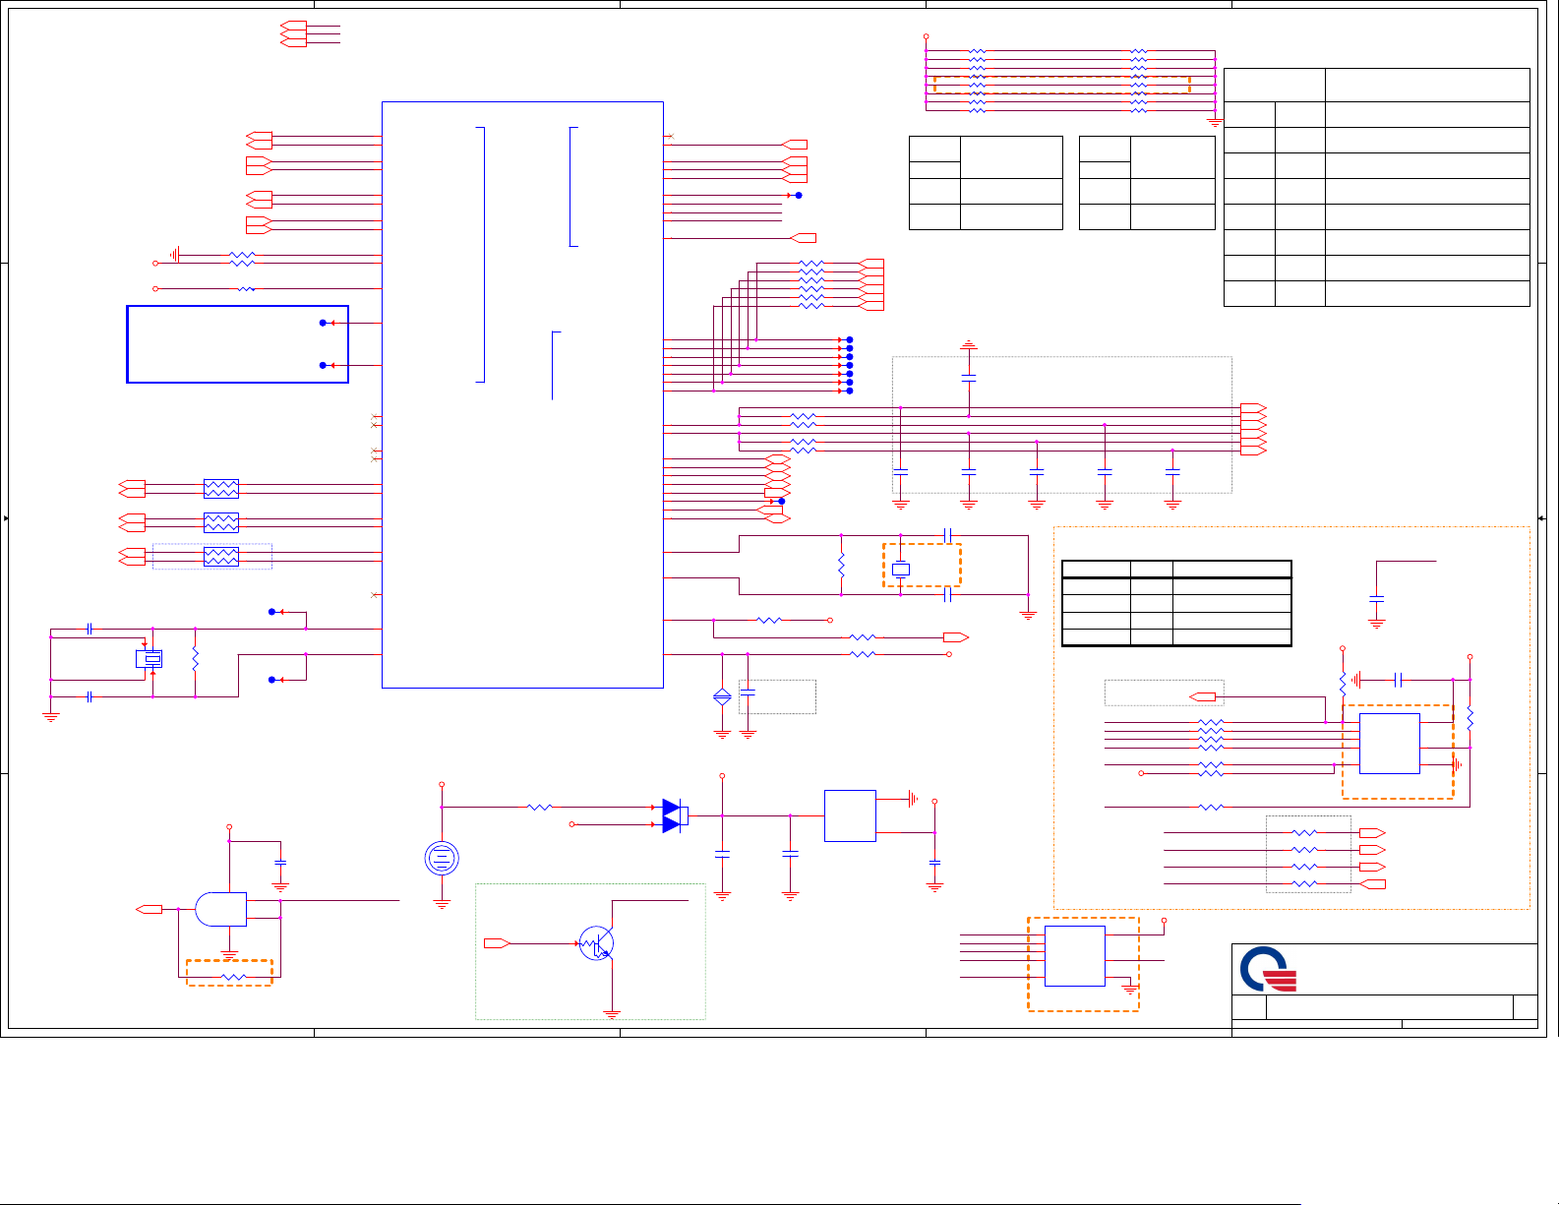This screenshot has width=1559, height=1205.
Task: Select the orange dashed box around the feedback resistor under the gate
Action: (229, 973)
